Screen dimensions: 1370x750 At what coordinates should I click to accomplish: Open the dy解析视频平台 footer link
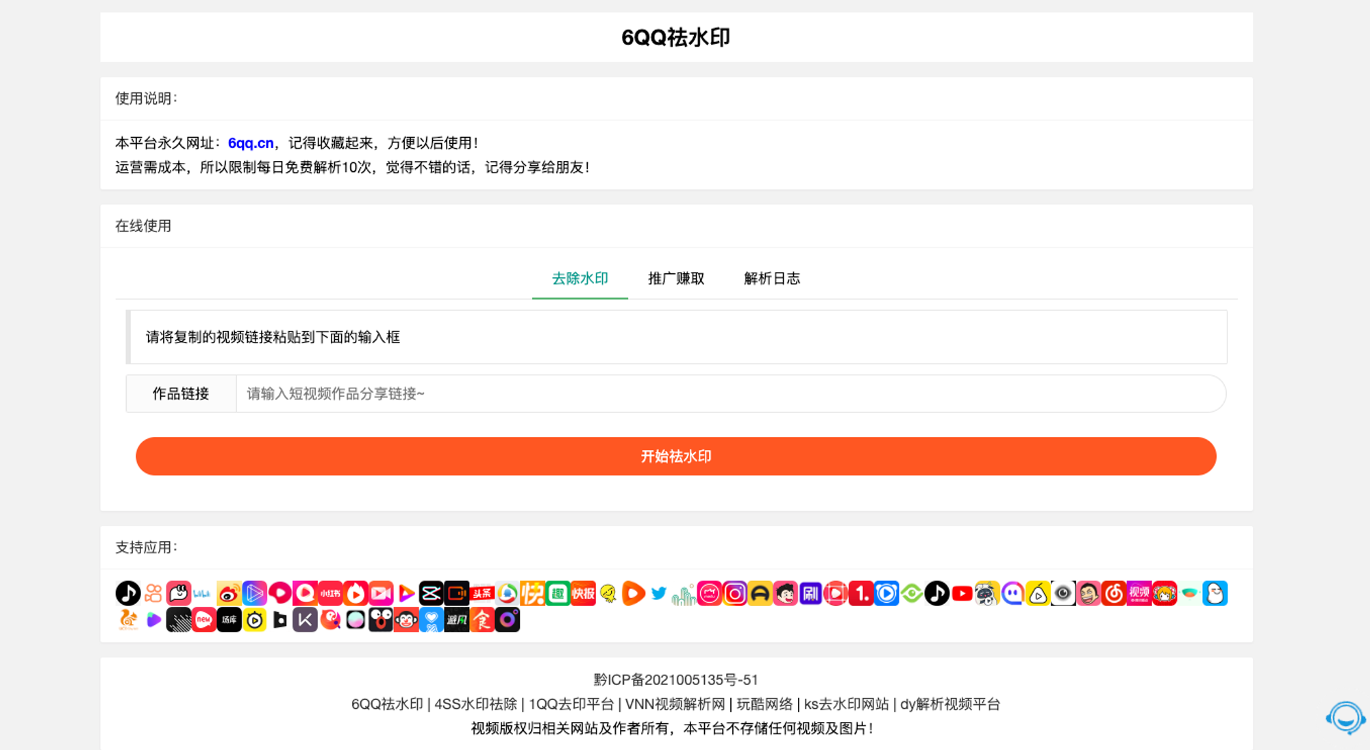[949, 704]
